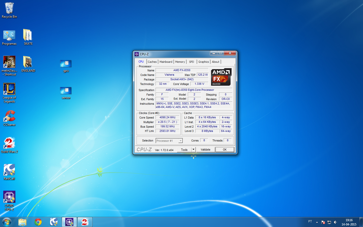Select the Memory tab

(180, 62)
